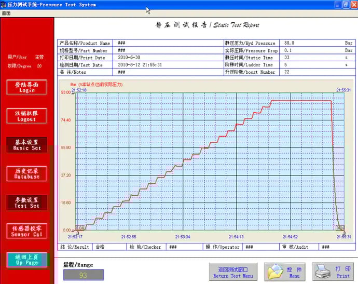Open the Login screen button

pyautogui.click(x=26, y=87)
